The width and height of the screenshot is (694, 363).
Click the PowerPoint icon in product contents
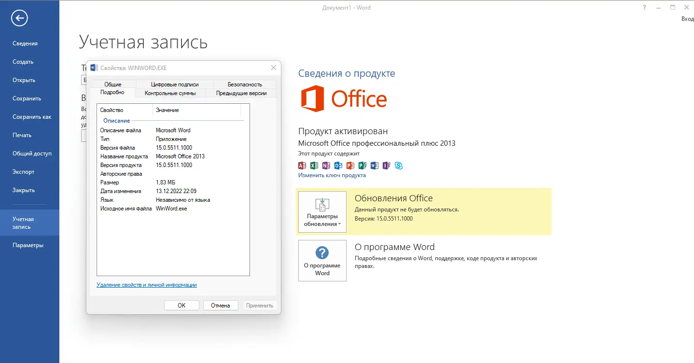(x=350, y=166)
